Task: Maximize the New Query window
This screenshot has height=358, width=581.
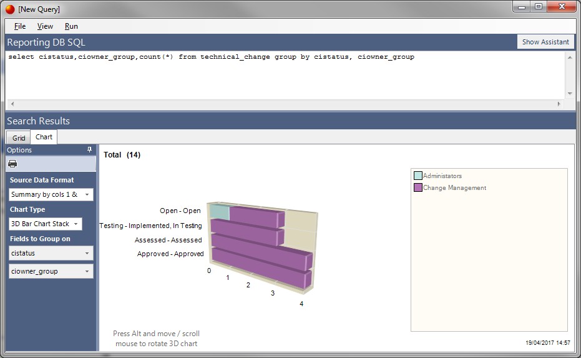Action: click(x=539, y=6)
